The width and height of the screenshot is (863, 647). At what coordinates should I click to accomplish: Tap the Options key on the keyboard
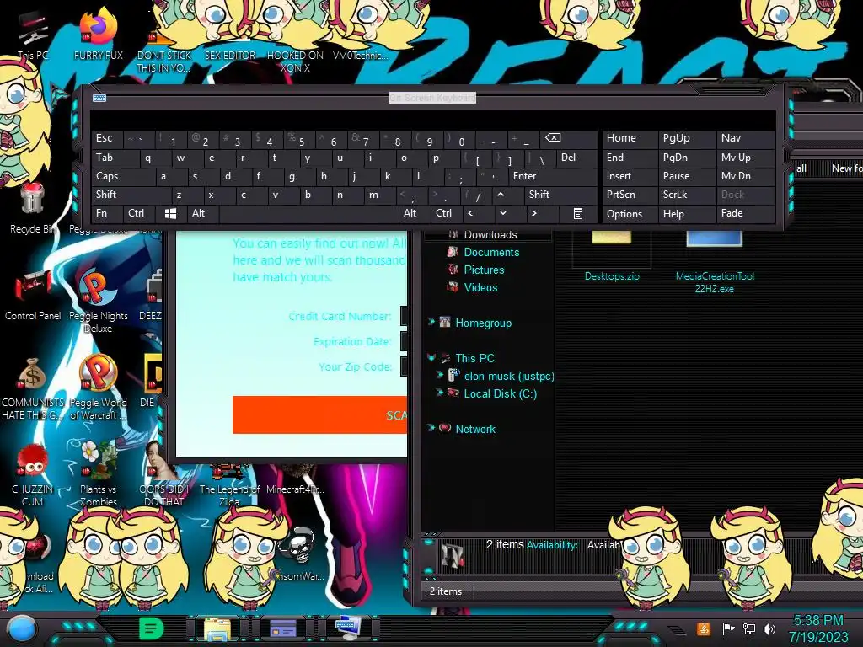[630, 213]
